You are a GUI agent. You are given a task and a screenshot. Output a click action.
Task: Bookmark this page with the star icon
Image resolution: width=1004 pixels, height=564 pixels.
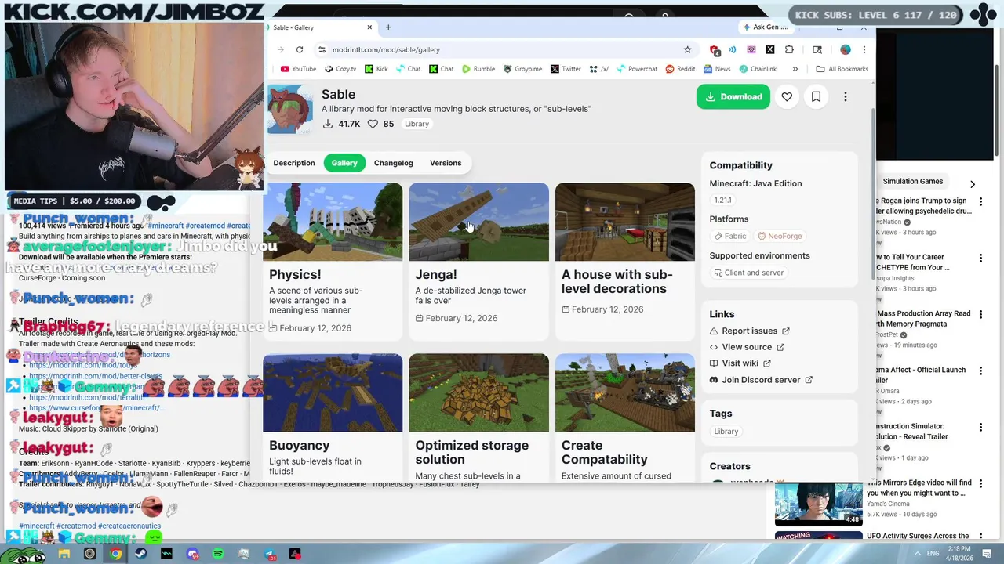point(687,49)
